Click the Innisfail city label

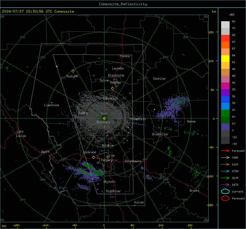(110, 99)
